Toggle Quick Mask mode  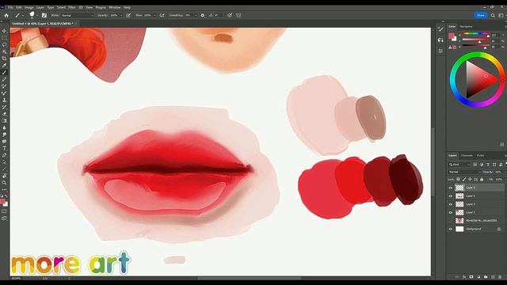click(4, 211)
